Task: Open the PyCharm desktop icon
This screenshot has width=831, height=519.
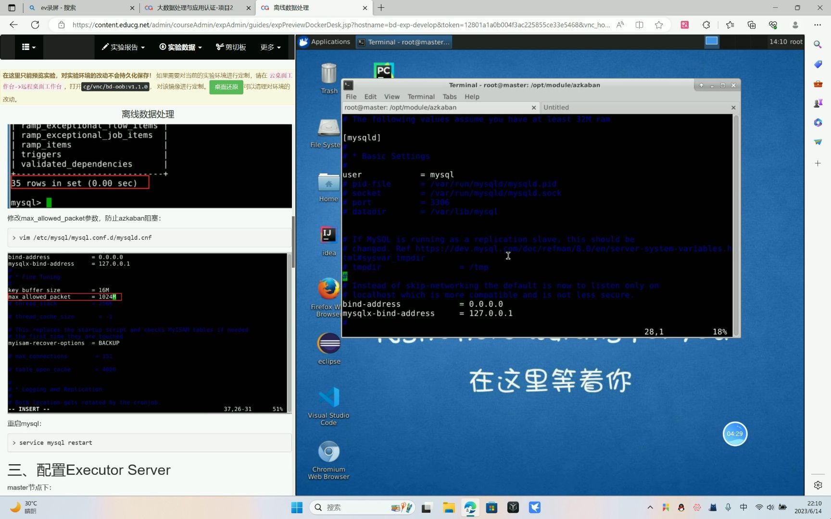Action: tap(384, 71)
